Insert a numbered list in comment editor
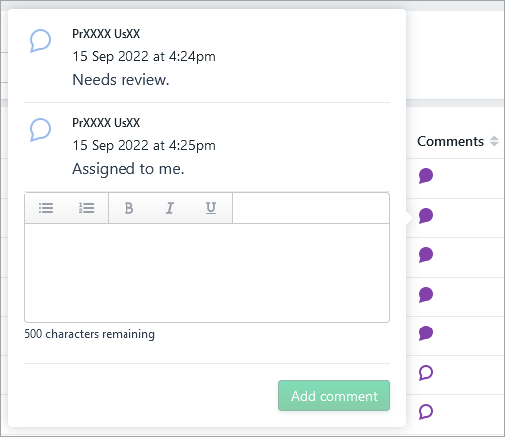This screenshot has height=437, width=505. point(87,208)
